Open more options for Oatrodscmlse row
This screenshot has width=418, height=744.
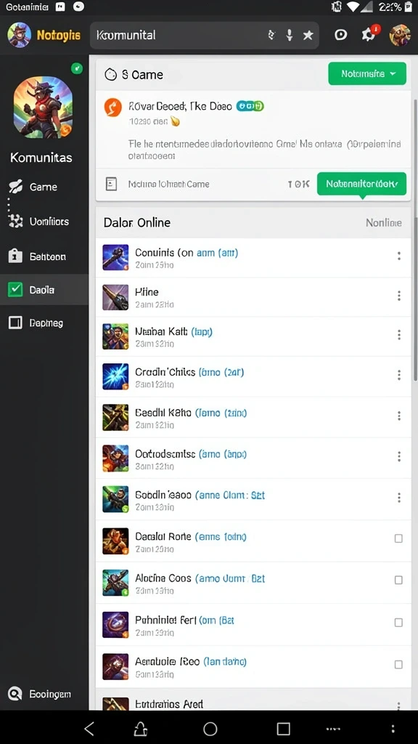399,456
